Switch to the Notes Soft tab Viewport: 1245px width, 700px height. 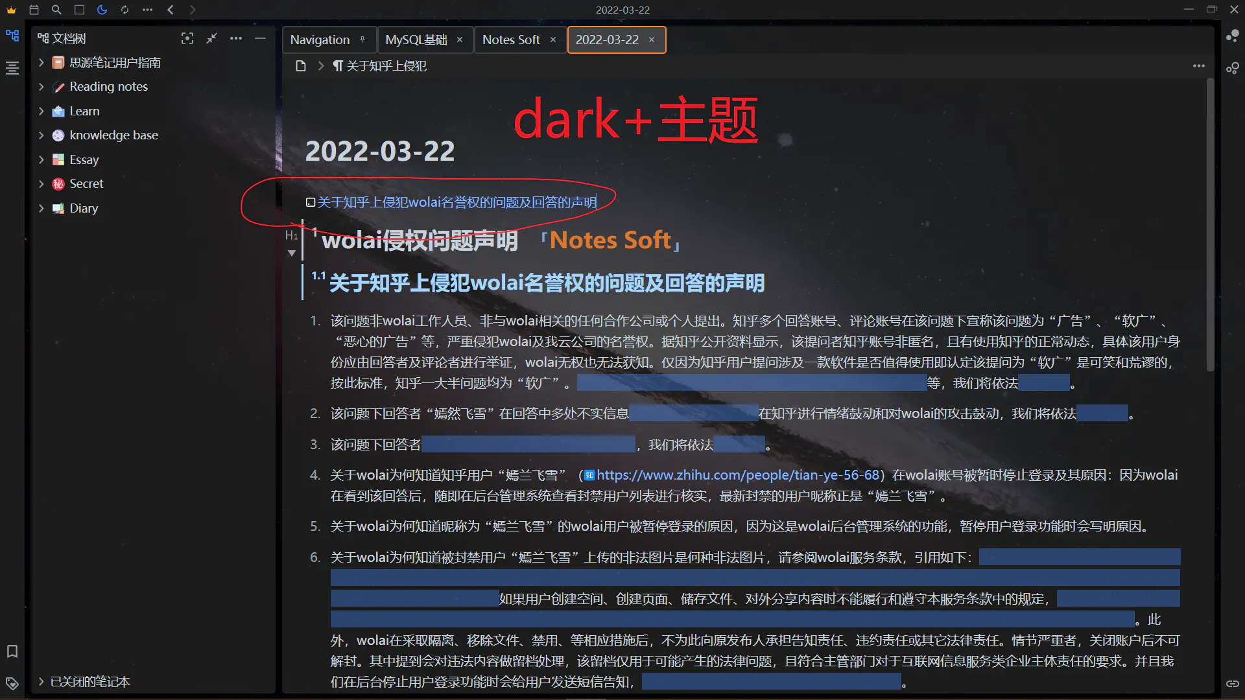(x=510, y=40)
